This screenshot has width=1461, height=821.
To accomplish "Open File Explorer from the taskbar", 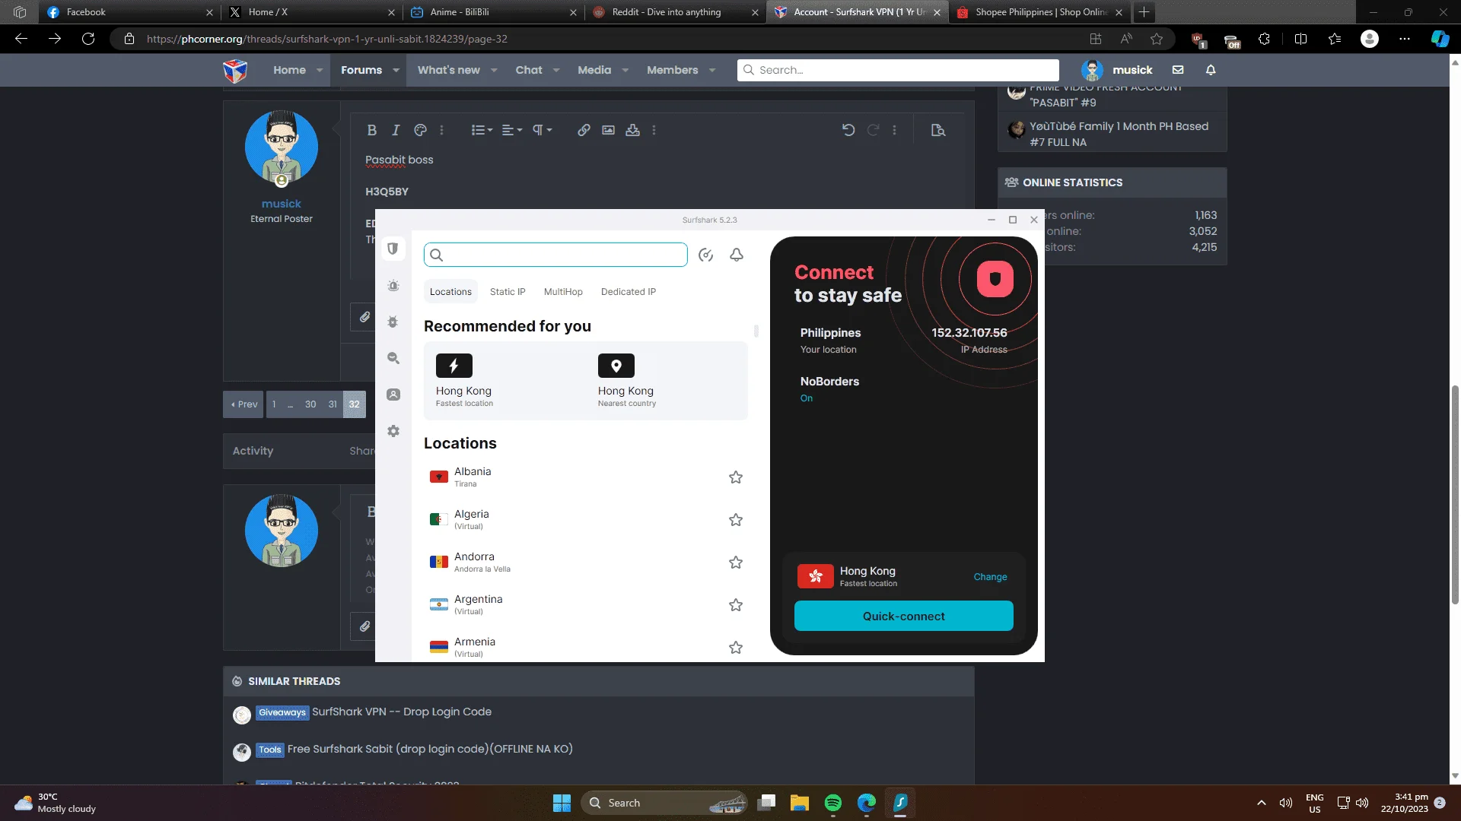I will coord(799,803).
